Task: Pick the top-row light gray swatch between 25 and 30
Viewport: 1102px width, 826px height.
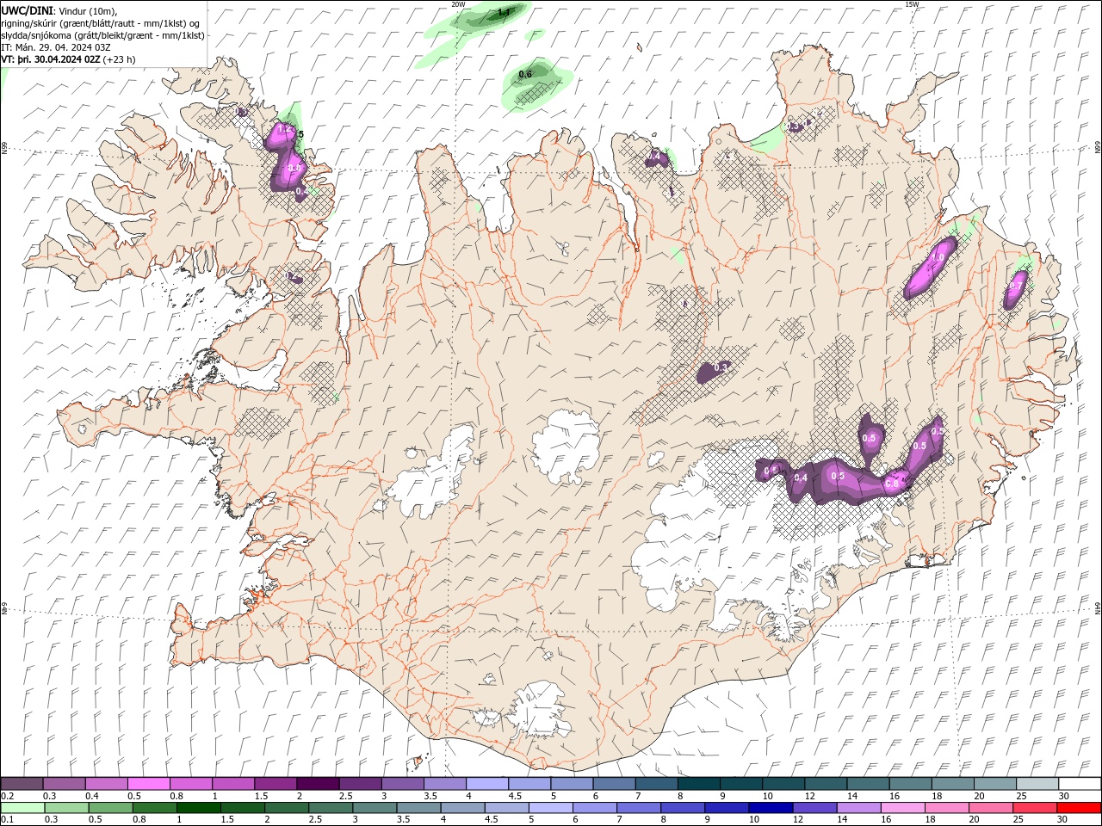Action: coord(1037,784)
